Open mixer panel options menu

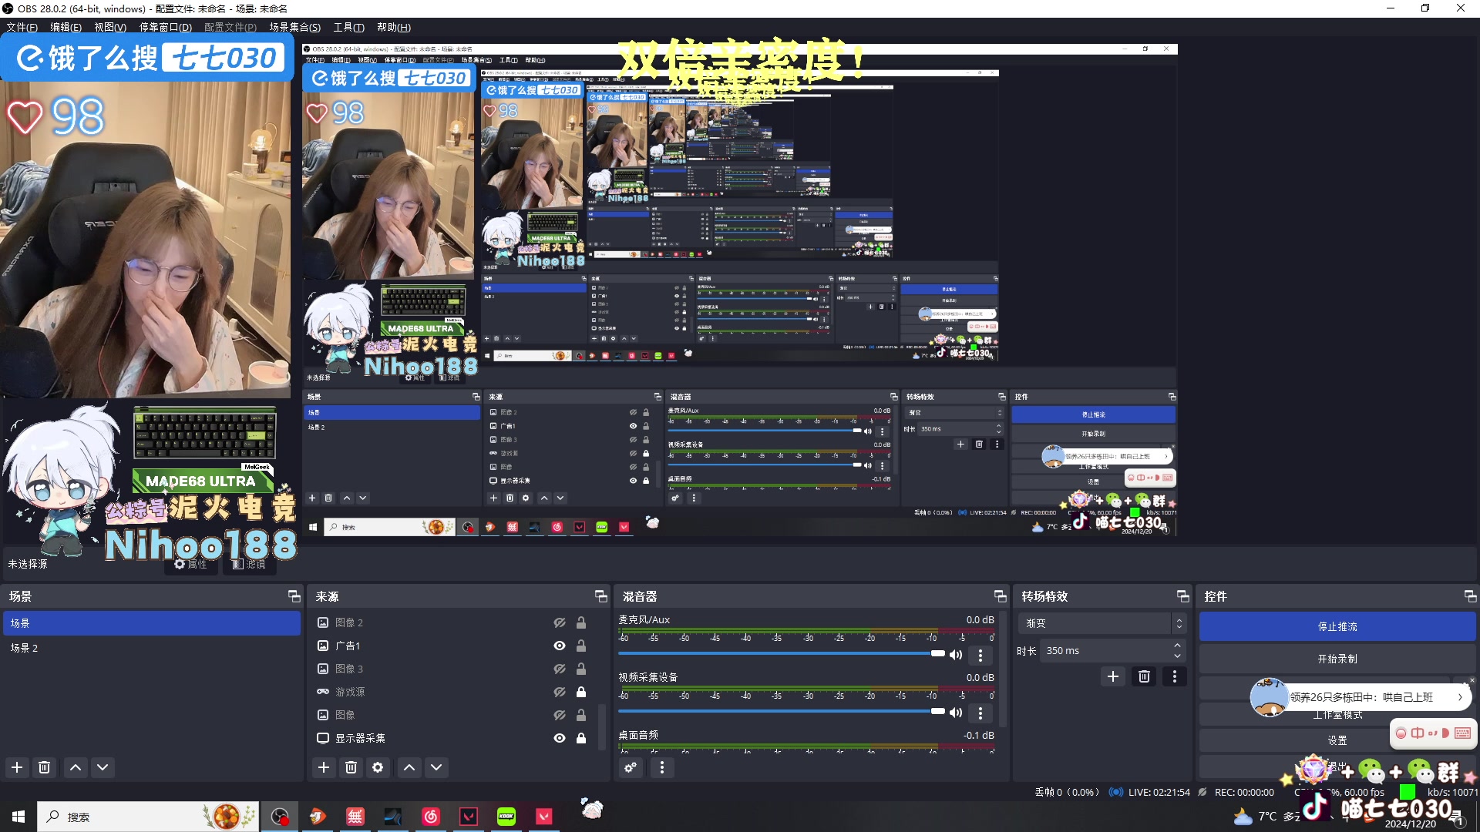click(661, 767)
